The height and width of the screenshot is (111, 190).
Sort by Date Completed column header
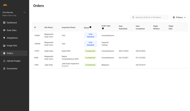(140, 27)
